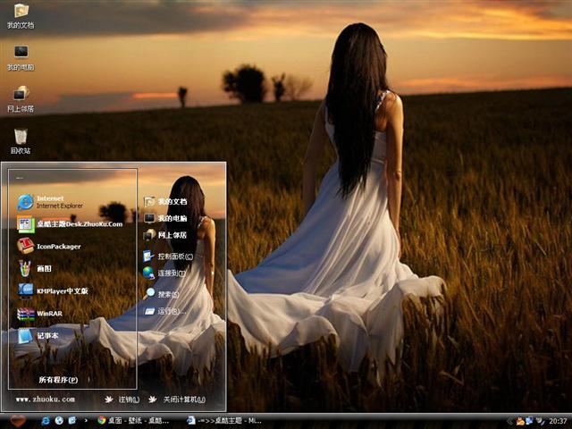Click the heart-shaped Start button
Screen dimensions: 572x429
tap(17, 420)
